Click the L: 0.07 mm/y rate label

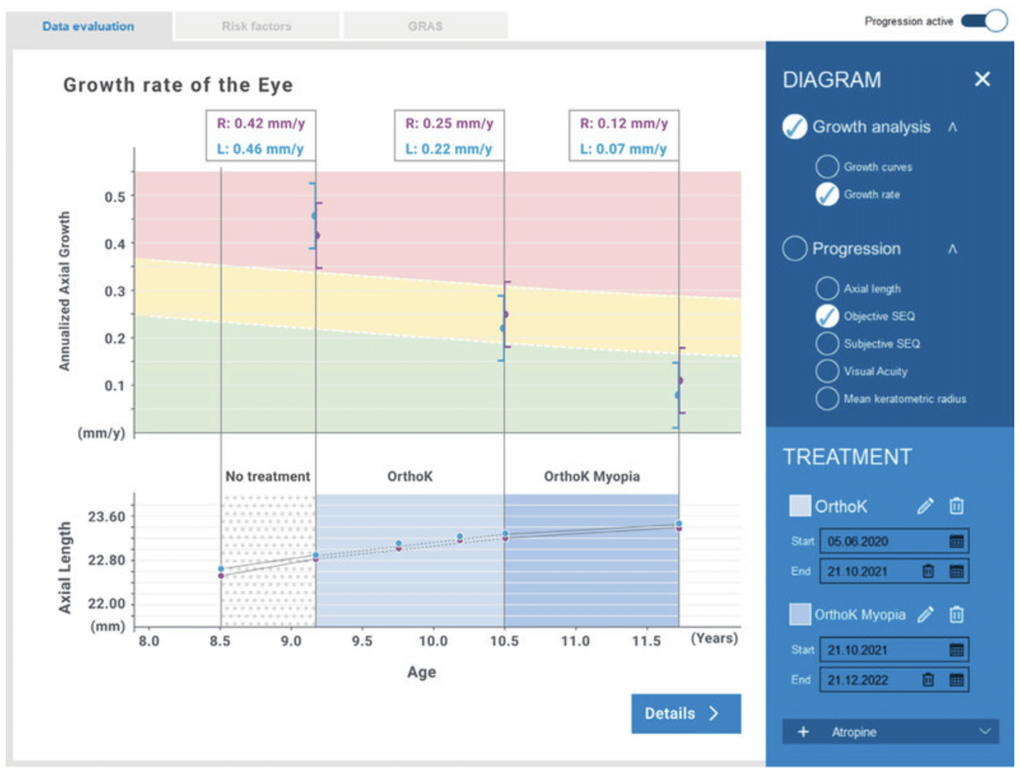[x=623, y=149]
